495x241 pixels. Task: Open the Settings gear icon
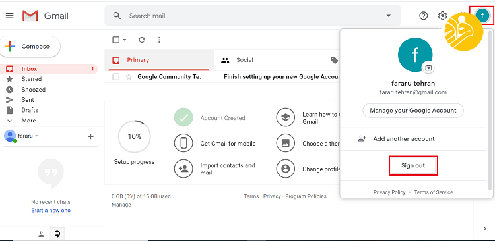[442, 15]
